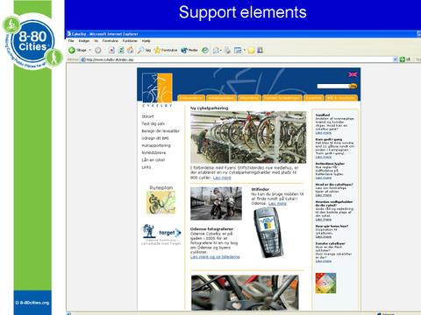Open the address bar URL dropdown
The image size is (421, 315).
click(396, 59)
